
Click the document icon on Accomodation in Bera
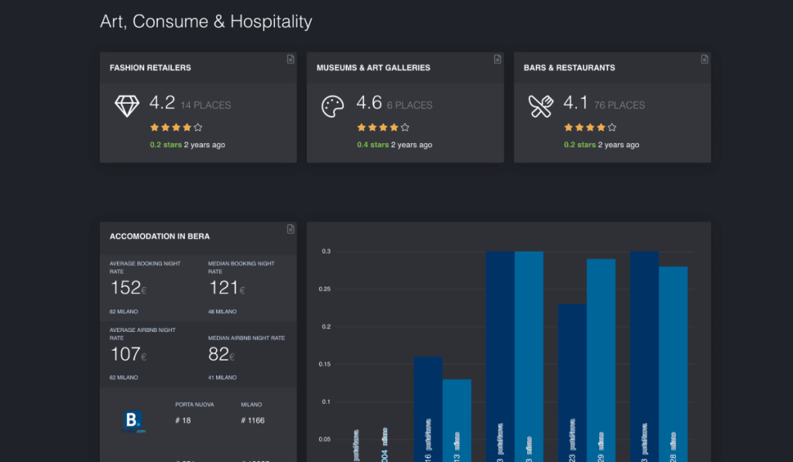click(290, 228)
